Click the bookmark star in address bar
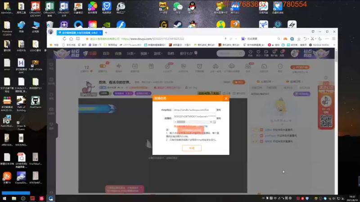This screenshot has width=360, height=202. coord(87,39)
